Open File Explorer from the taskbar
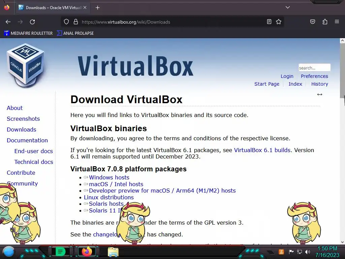This screenshot has width=345, height=259. pyautogui.click(x=113, y=252)
